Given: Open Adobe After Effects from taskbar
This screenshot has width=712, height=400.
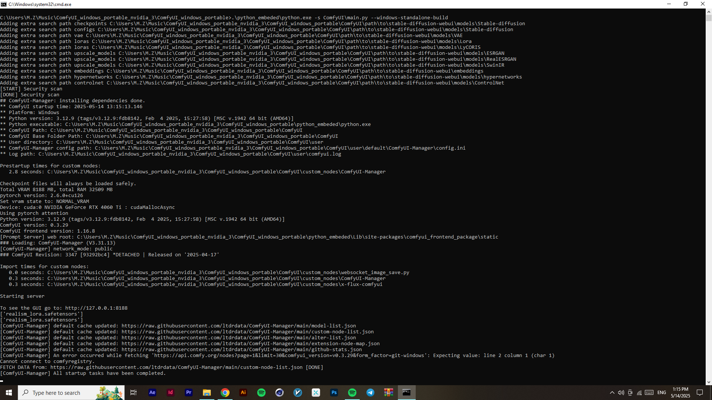Looking at the screenshot, I should [152, 393].
